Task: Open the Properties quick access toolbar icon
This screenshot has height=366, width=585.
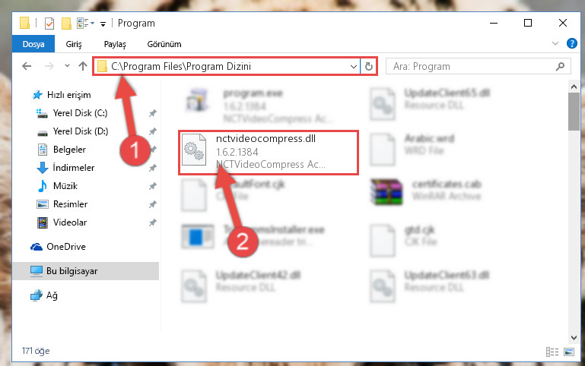Action: point(49,24)
